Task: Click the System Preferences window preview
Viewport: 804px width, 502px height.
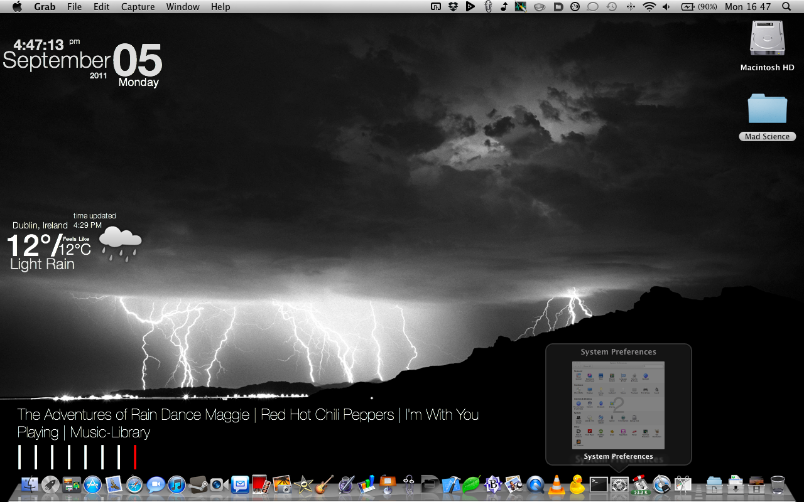Action: pos(618,405)
